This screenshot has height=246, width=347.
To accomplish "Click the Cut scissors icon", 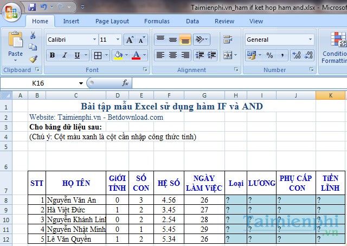I will click(x=33, y=35).
